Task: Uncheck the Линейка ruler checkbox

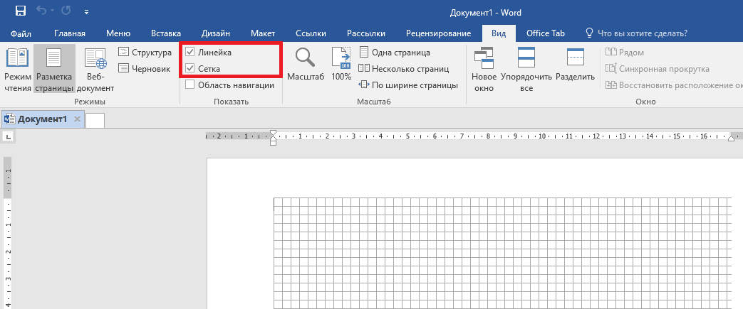Action: [x=190, y=53]
